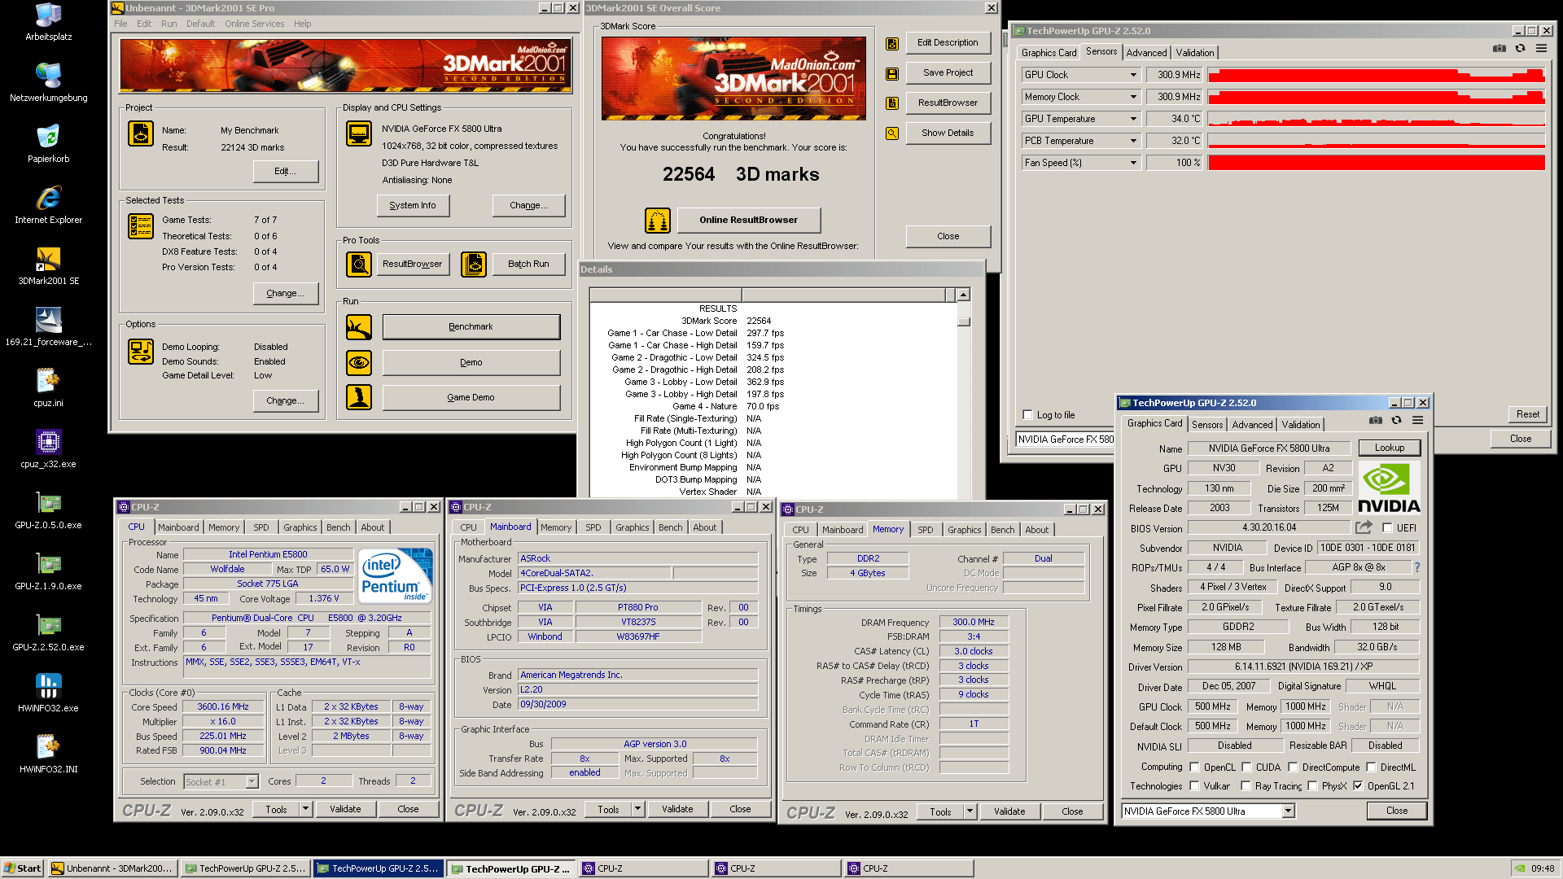Viewport: 1563px width, 879px height.
Task: Open the GPU-Z hamburger menu in the Graphics Card window
Action: pyautogui.click(x=1417, y=421)
